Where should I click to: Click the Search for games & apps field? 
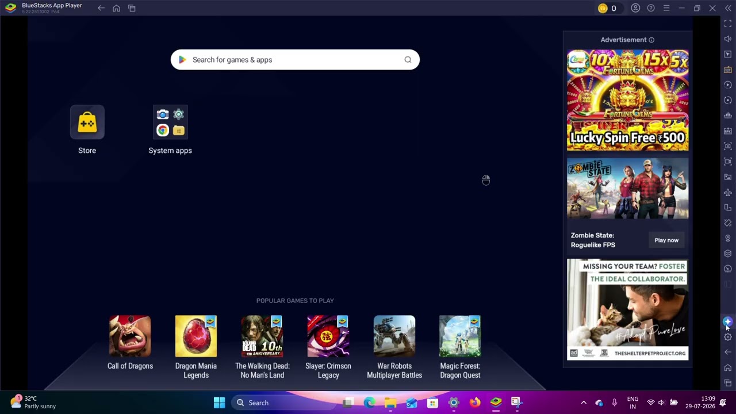pyautogui.click(x=295, y=60)
